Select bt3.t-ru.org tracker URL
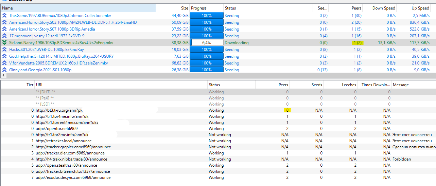 point(59,110)
